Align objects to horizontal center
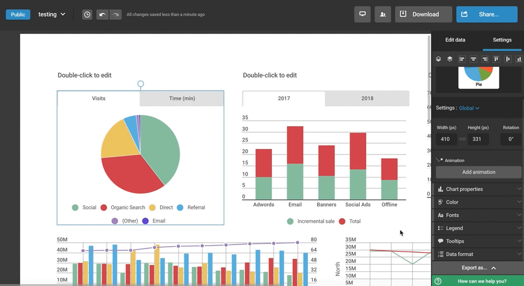The height and width of the screenshot is (286, 524). click(x=473, y=59)
